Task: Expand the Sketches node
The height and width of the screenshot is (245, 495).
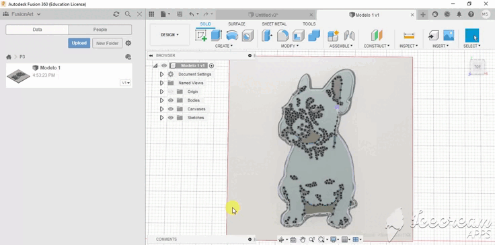Action: pyautogui.click(x=161, y=118)
